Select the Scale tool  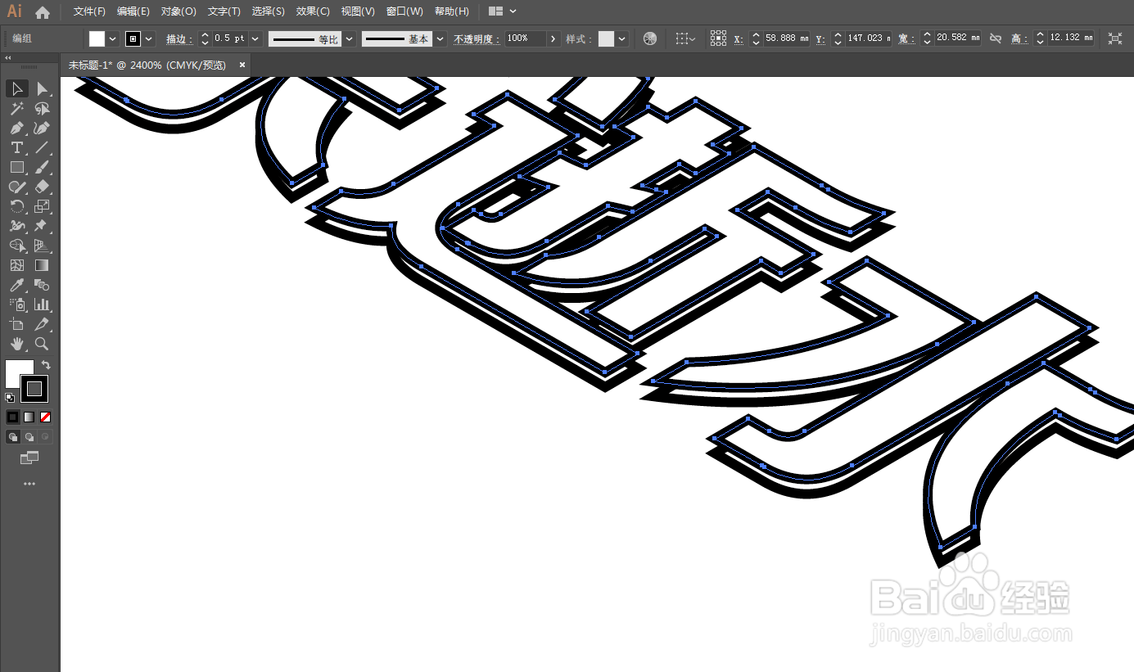42,206
